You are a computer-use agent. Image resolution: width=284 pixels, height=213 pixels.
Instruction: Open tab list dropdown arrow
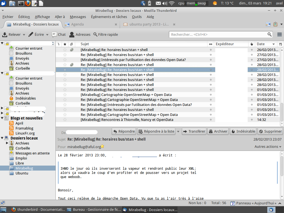tap(281, 24)
